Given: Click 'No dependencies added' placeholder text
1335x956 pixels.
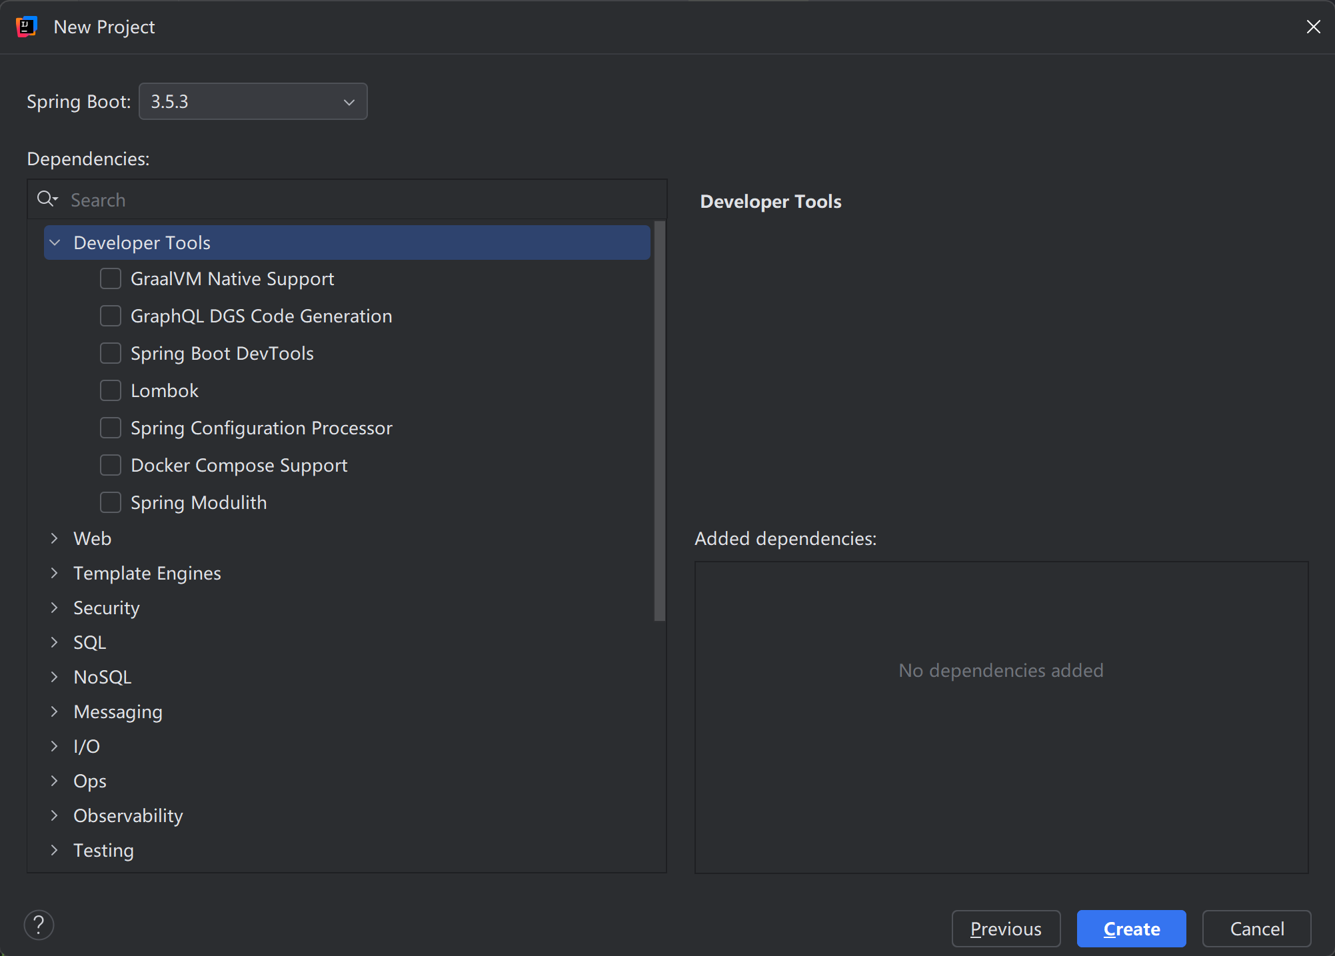Looking at the screenshot, I should (1001, 670).
